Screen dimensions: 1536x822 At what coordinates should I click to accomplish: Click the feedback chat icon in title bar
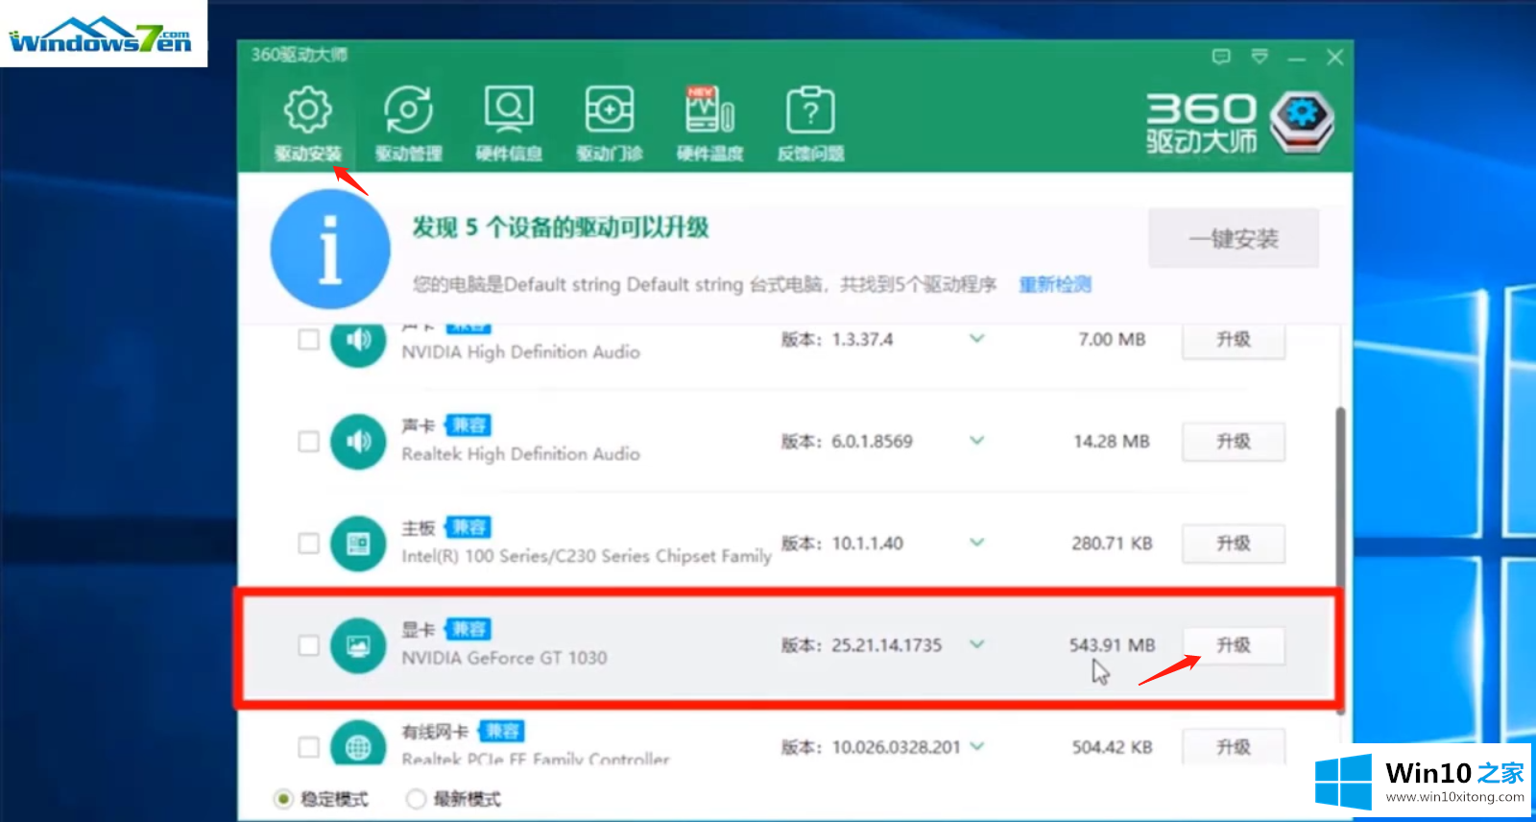(x=1221, y=57)
